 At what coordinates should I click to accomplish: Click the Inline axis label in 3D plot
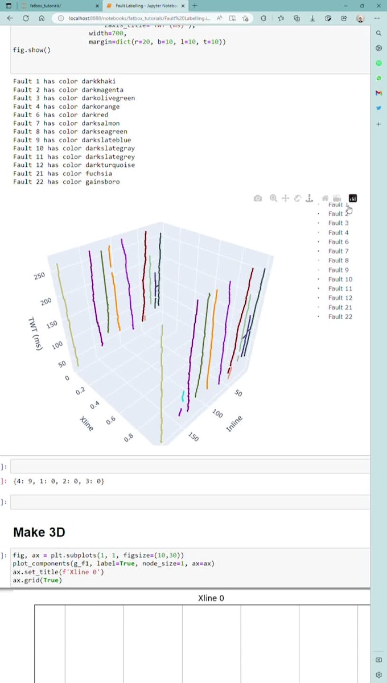[234, 423]
